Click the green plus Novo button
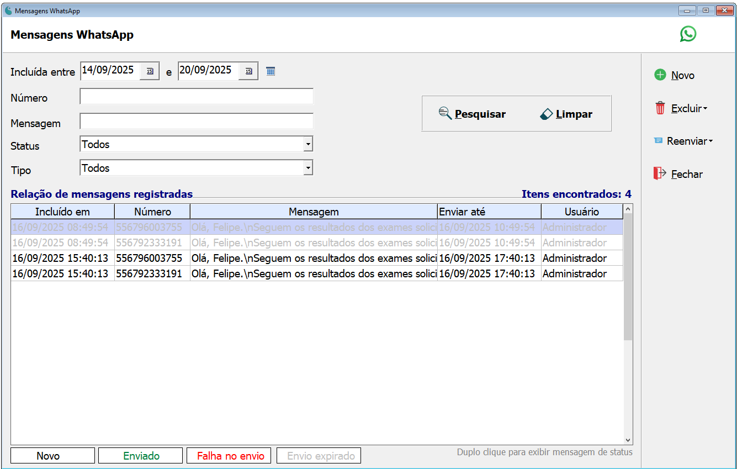Image resolution: width=737 pixels, height=469 pixels. (x=674, y=75)
